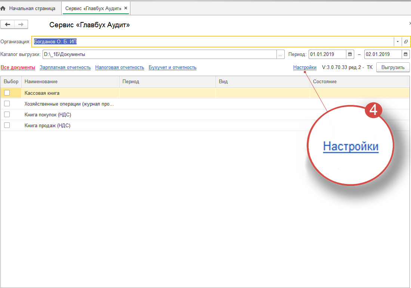The image size is (411, 288).
Task: Check the Книга продаж (НДС) checkbox
Action: [7, 125]
